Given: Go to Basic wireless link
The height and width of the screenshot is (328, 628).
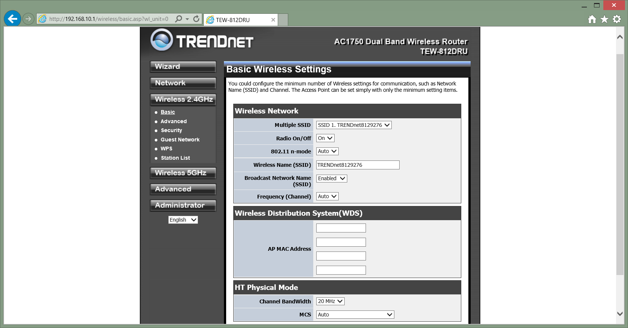Looking at the screenshot, I should (168, 112).
